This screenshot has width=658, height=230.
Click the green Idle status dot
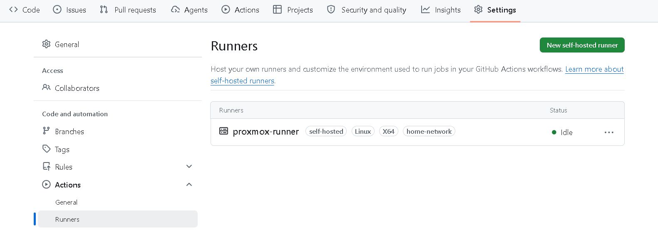coord(554,132)
